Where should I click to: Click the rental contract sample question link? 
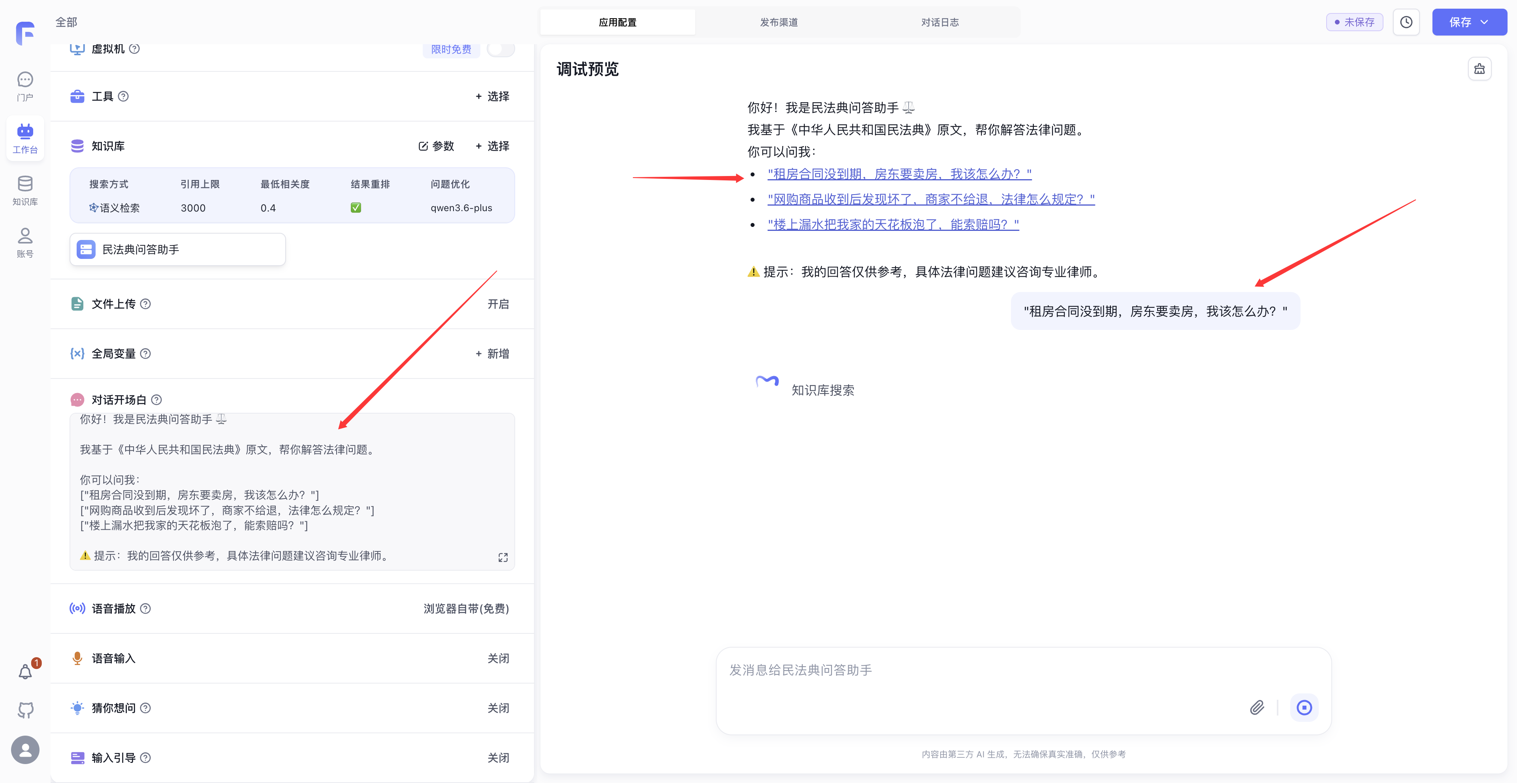899,174
